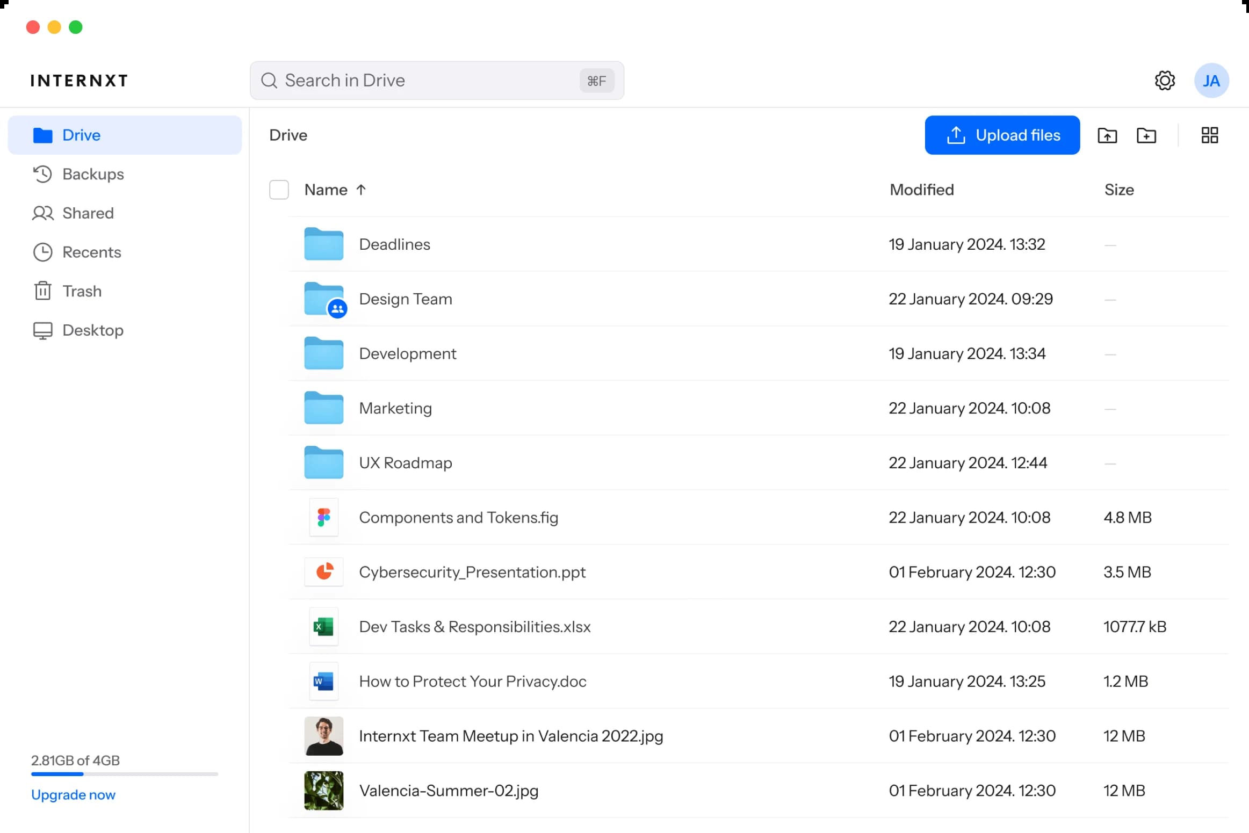Select Desktop in the sidebar
Image resolution: width=1249 pixels, height=833 pixels.
coord(92,330)
